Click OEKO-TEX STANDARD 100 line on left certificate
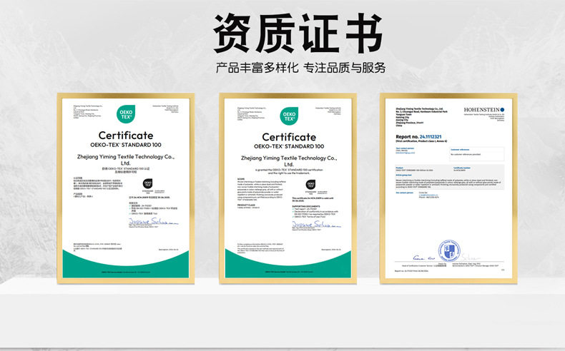Viewport: 565px width, 351px height. click(x=126, y=145)
